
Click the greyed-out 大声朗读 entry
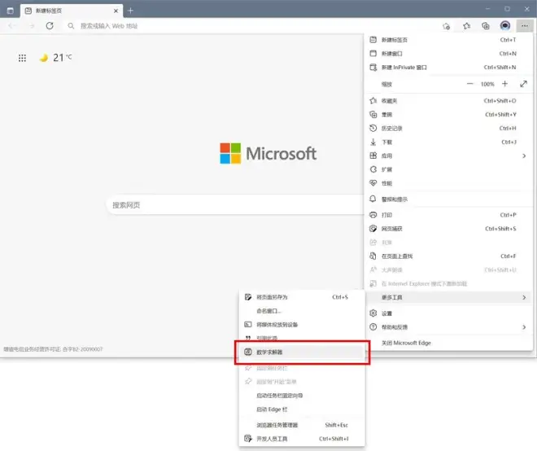[x=448, y=269]
